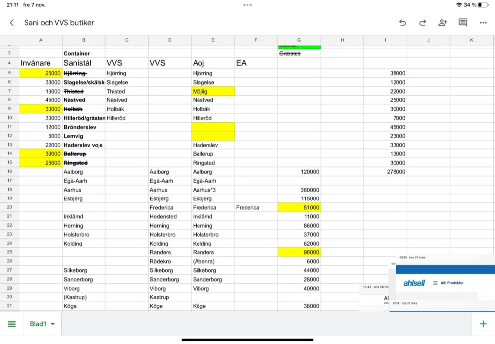The width and height of the screenshot is (495, 344).
Task: Select the 360000 cell
Action: tap(299, 190)
